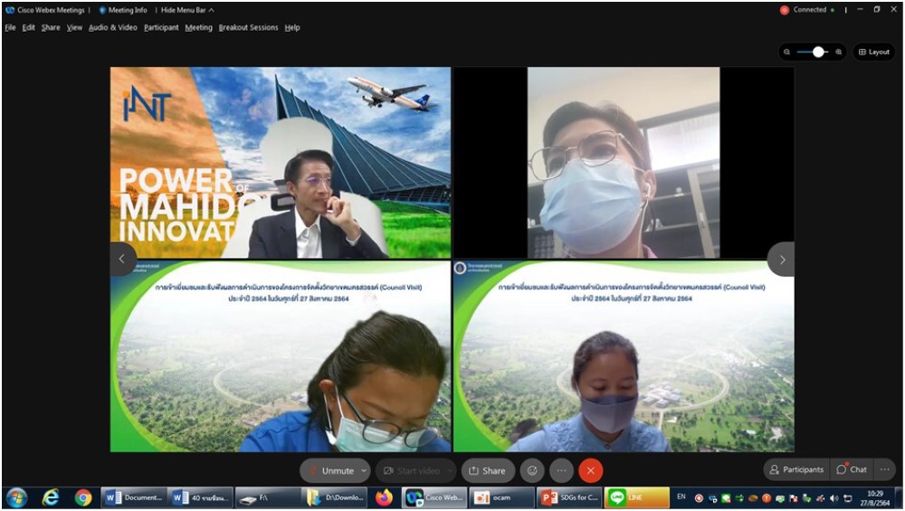905x511 pixels.
Task: Open the Layout options
Action: point(873,52)
